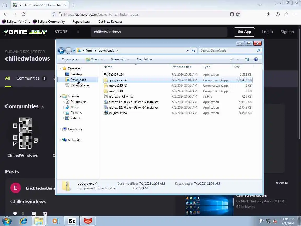Click Sign up on Game Jolt
The height and width of the screenshot is (226, 301).
[287, 32]
